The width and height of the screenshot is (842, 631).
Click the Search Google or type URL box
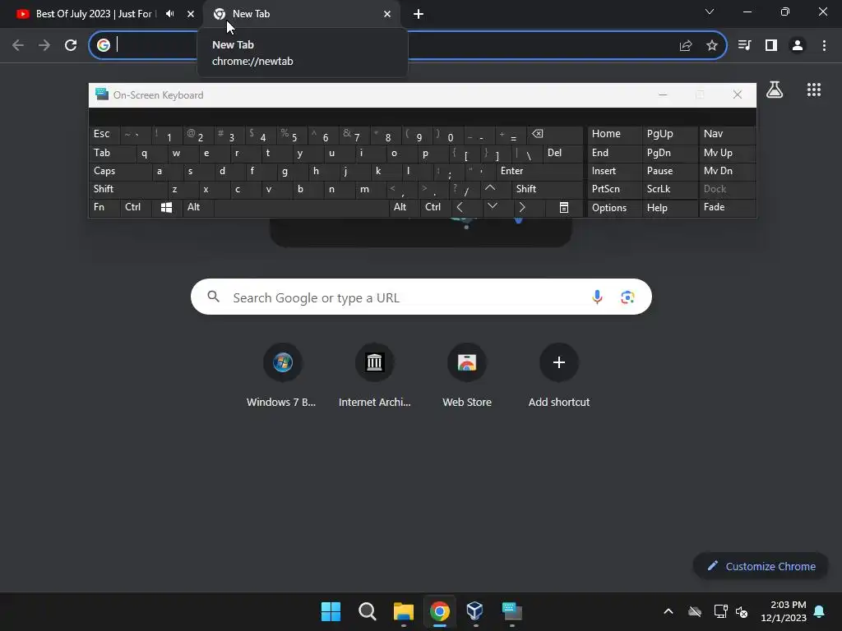point(421,297)
